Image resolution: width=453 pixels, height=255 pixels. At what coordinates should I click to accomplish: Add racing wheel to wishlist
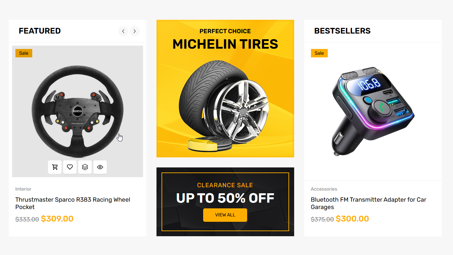click(x=70, y=167)
